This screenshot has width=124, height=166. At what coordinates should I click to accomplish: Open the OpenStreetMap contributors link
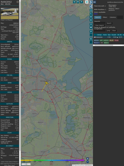point(83,165)
